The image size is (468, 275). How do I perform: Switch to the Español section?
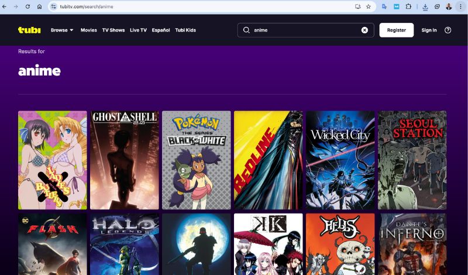point(160,30)
